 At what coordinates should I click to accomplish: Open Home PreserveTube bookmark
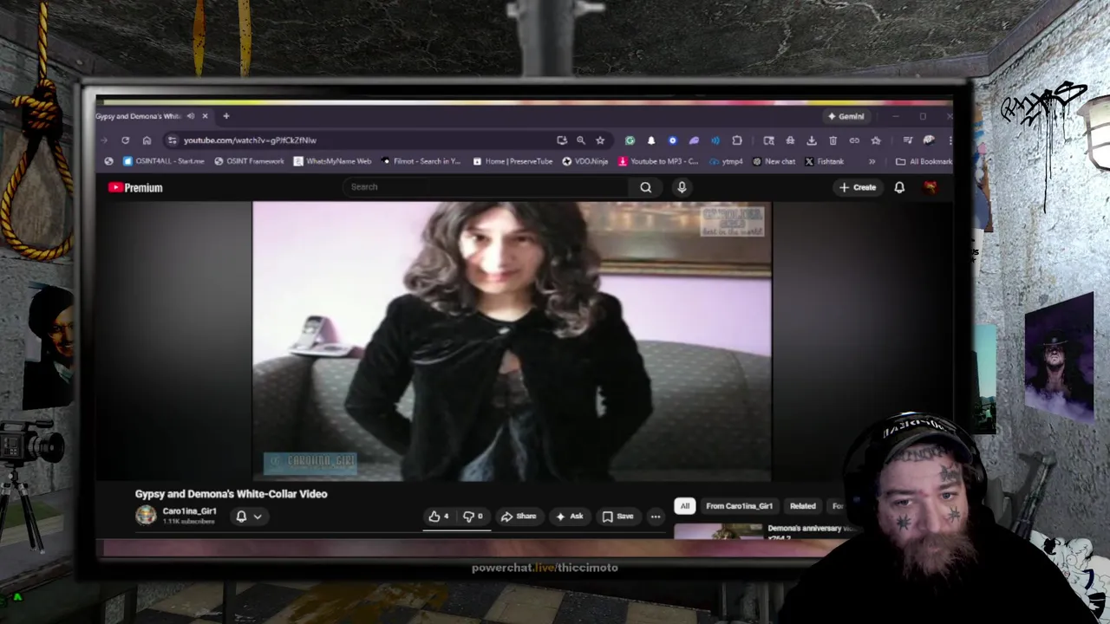click(513, 161)
